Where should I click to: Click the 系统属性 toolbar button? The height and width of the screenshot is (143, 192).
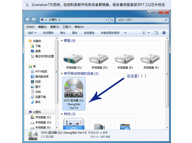coord(89,33)
